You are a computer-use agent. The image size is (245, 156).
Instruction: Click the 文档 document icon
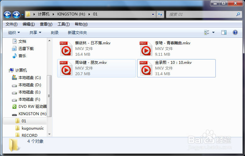click(14, 41)
